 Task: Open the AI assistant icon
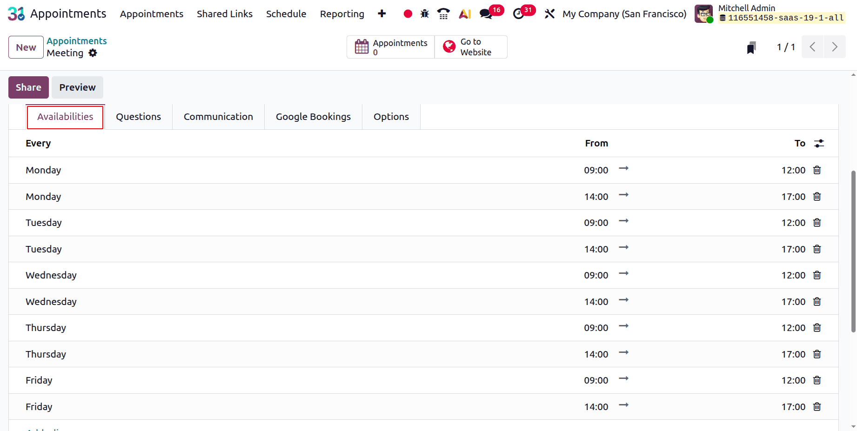(x=465, y=14)
